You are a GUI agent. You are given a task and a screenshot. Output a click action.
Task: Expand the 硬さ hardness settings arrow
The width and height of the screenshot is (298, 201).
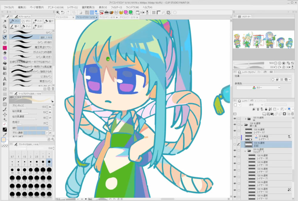(50, 128)
